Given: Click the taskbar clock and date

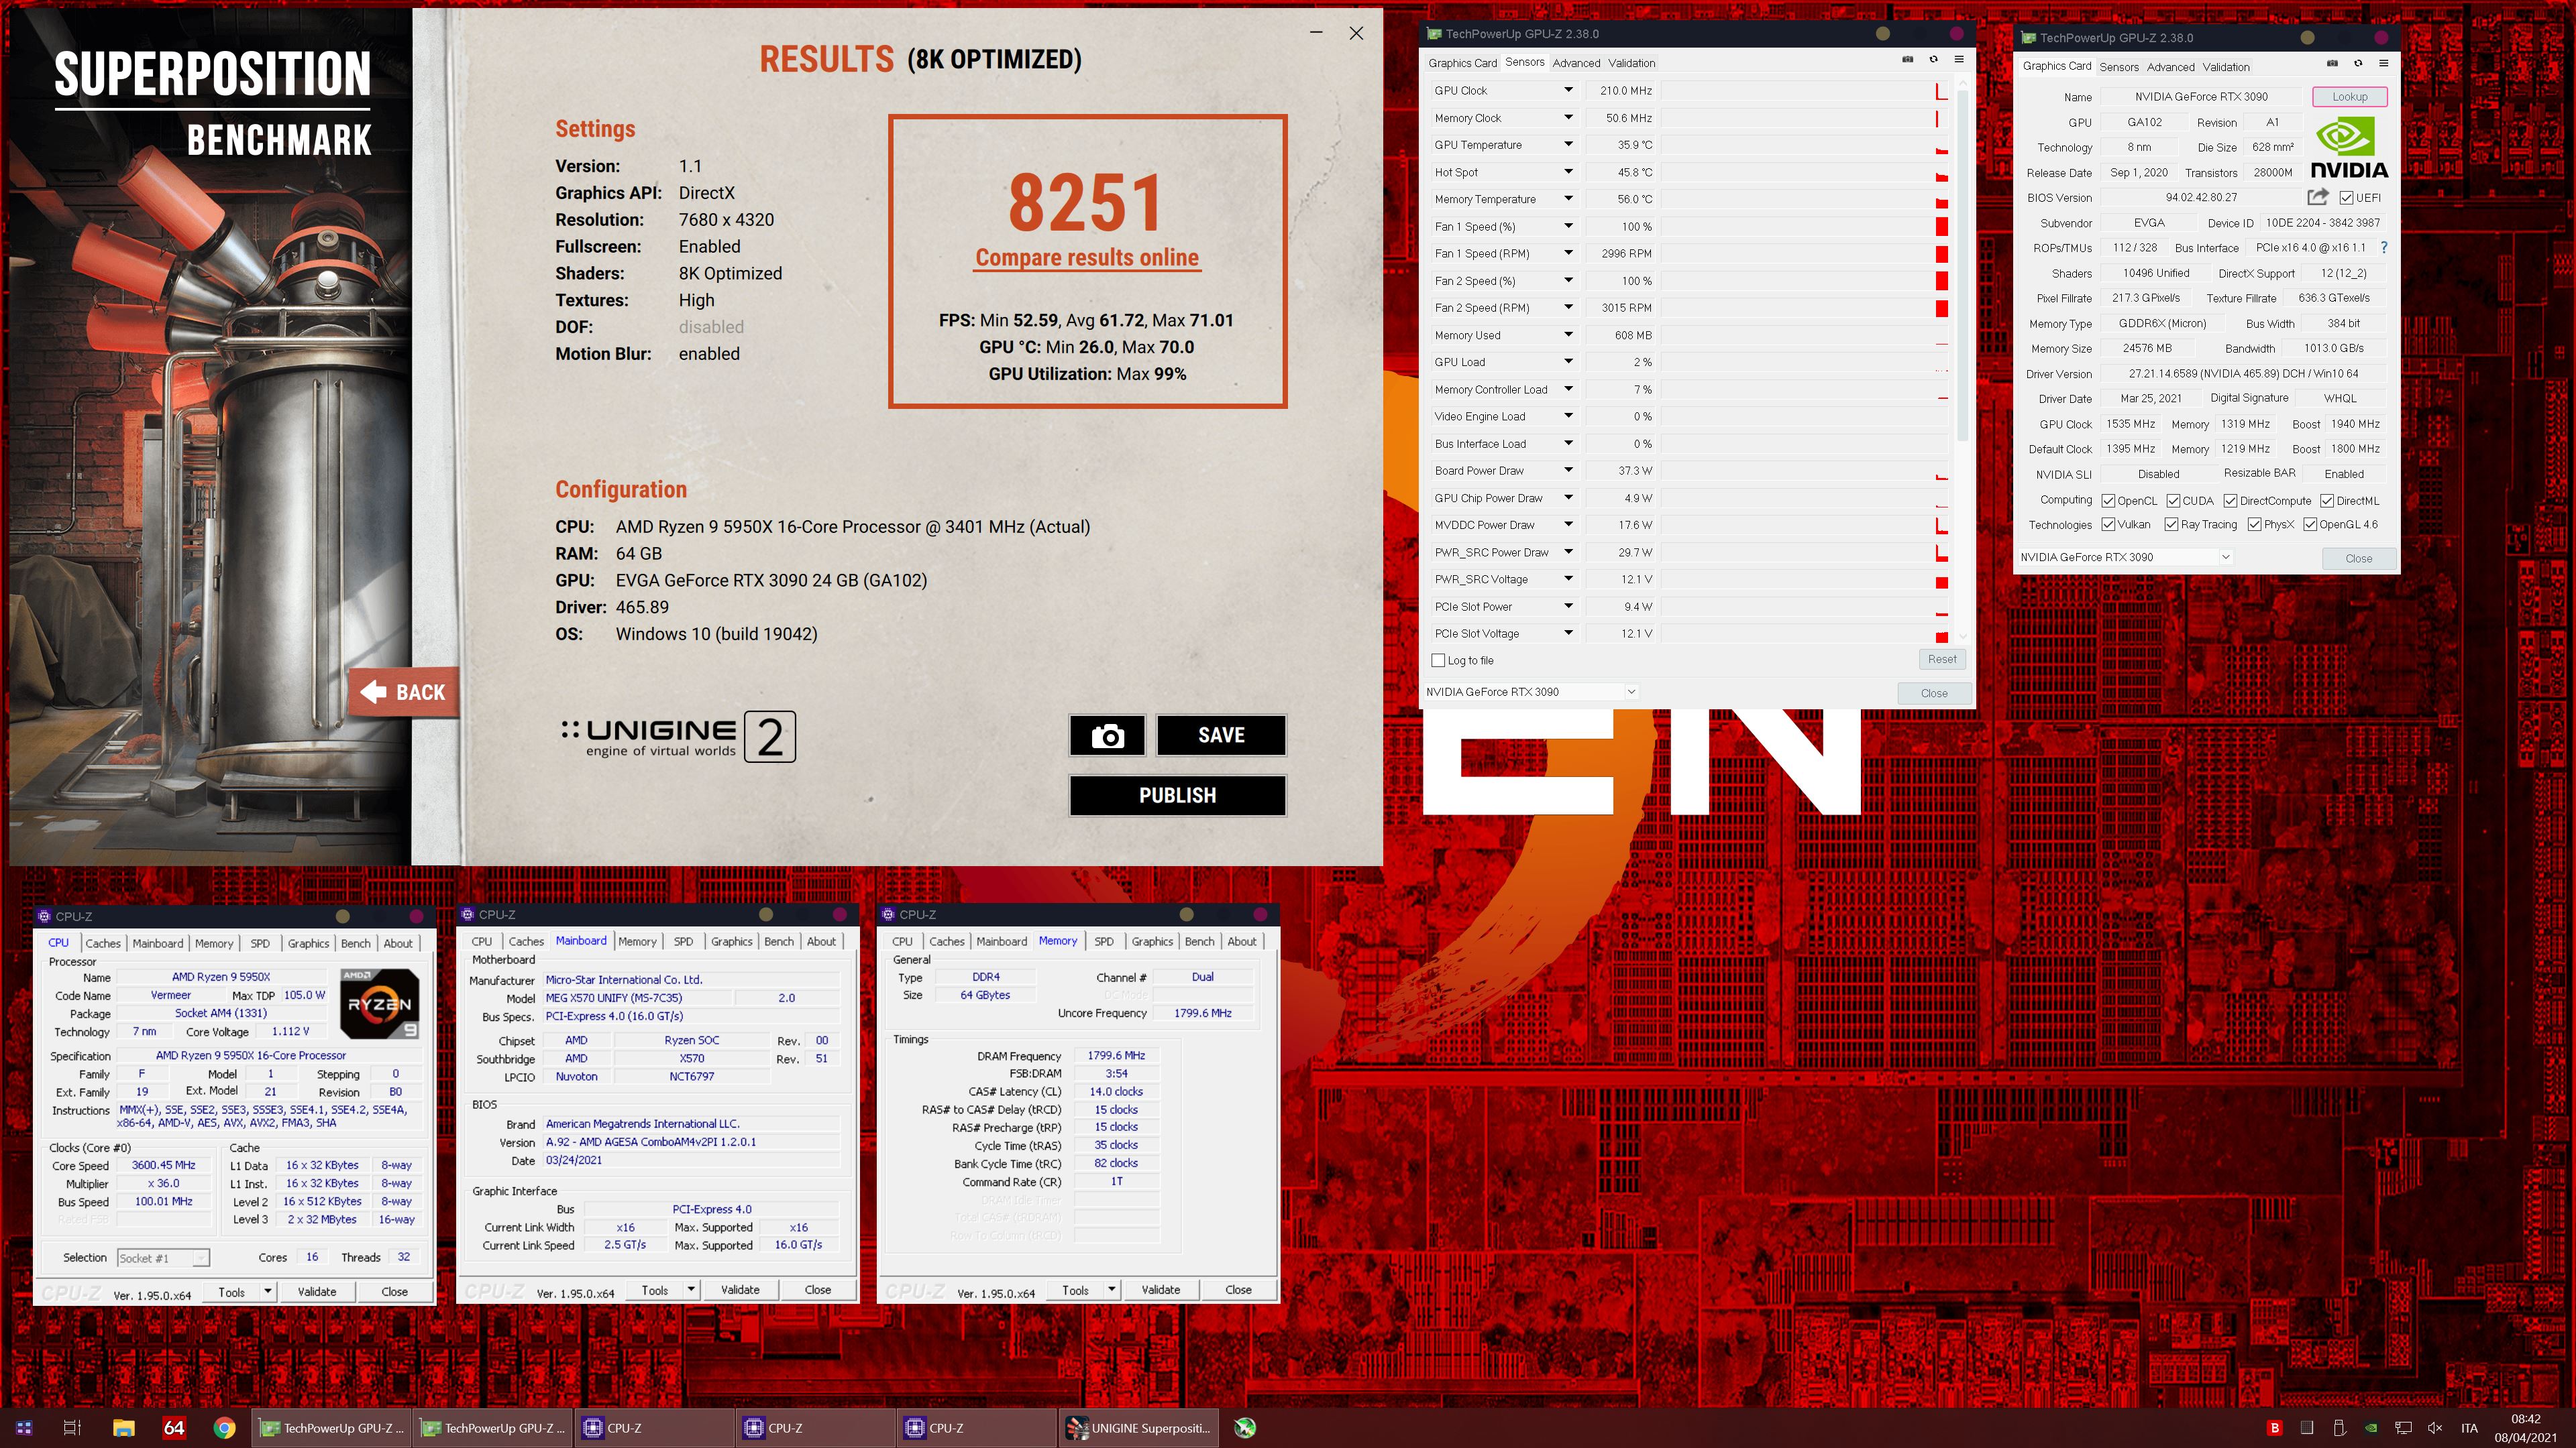Looking at the screenshot, I should (2525, 1428).
